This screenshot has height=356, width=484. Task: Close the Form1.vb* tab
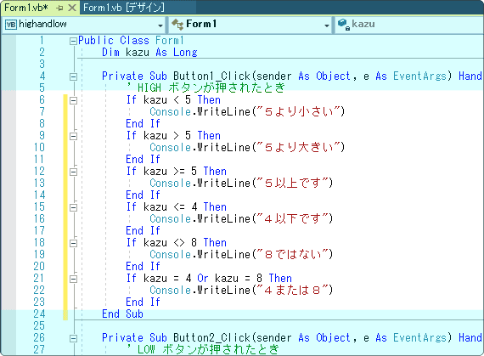tap(72, 8)
